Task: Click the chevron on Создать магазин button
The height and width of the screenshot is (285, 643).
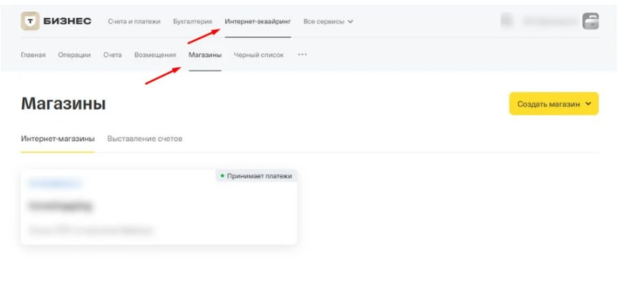Action: point(588,104)
